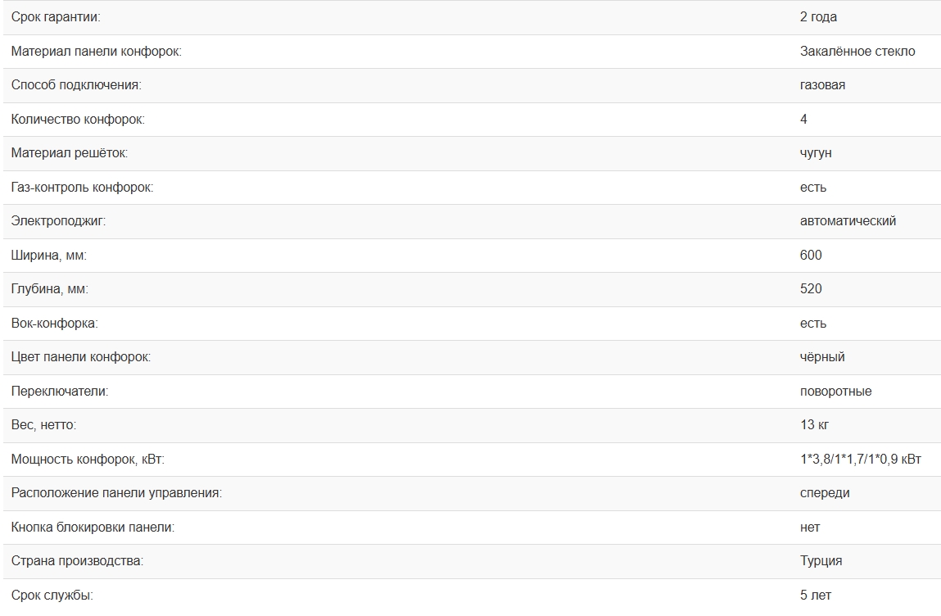Click the 'Способ подключения' row label
The width and height of the screenshot is (941, 616).
pos(76,85)
